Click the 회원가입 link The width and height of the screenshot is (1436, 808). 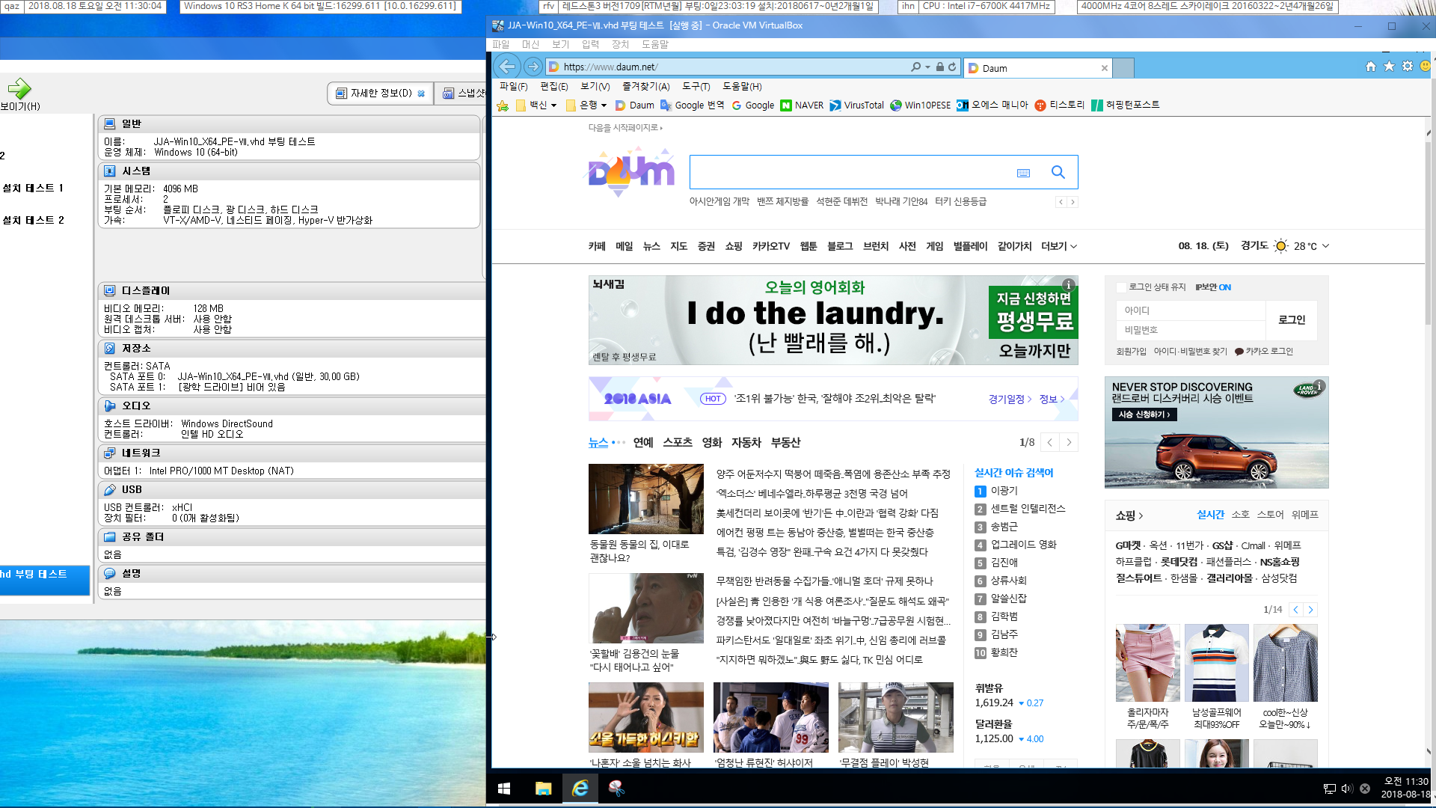click(x=1131, y=352)
